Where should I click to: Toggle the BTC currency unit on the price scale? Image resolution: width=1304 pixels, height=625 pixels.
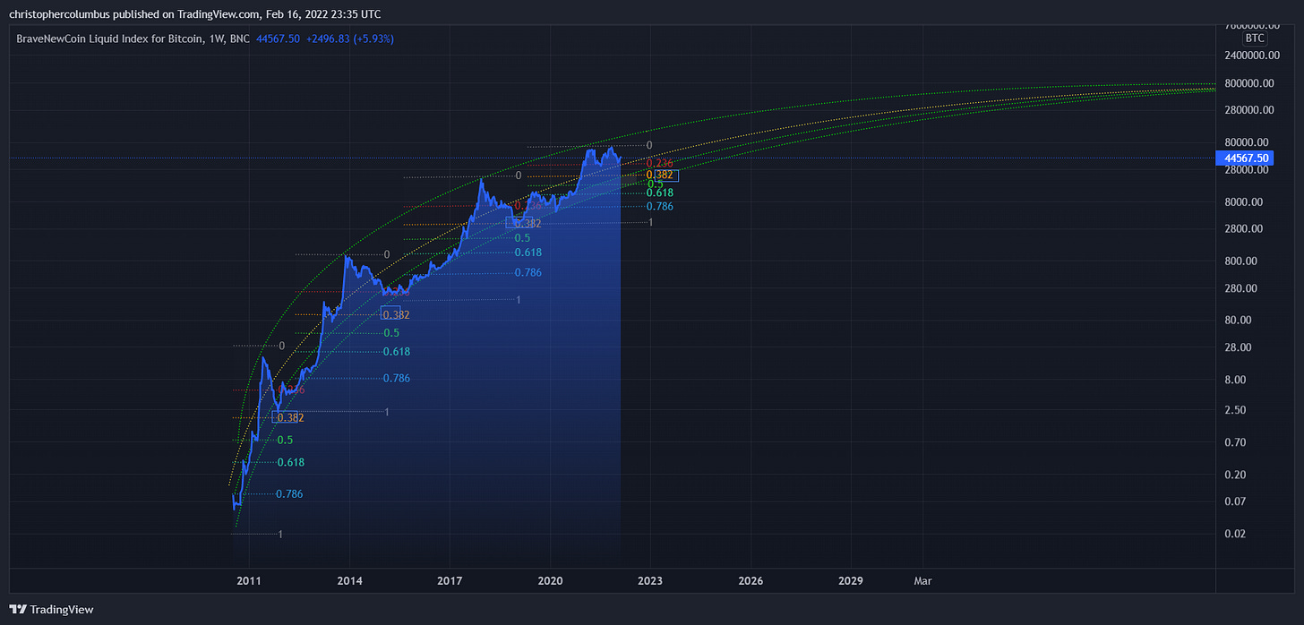point(1254,38)
